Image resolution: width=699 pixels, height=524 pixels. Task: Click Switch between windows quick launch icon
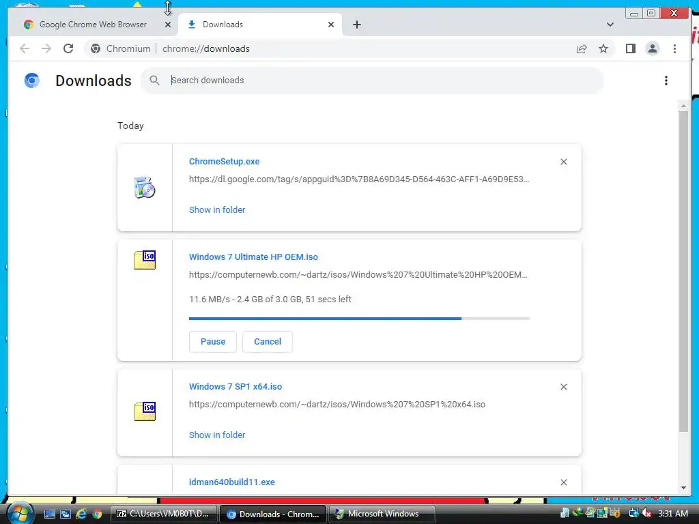click(x=66, y=514)
